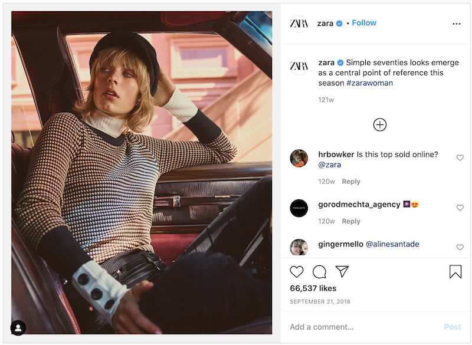
Task: Load more comments with the plus circle
Action: coord(380,124)
